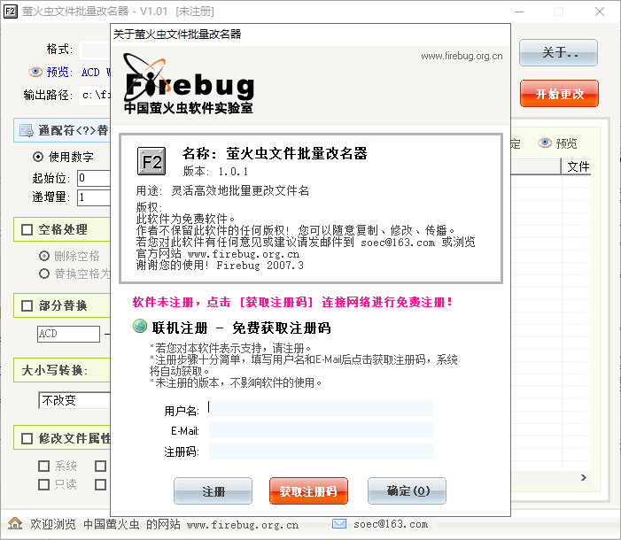Tick the 修改文件属性 checkbox
This screenshot has width=621, height=540.
pos(27,439)
